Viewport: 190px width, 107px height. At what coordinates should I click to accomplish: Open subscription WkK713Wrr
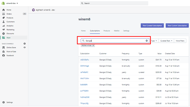coord(85,79)
